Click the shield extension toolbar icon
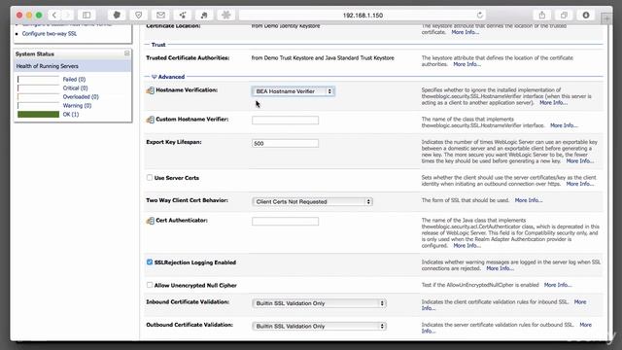The width and height of the screenshot is (622, 350). 138,16
